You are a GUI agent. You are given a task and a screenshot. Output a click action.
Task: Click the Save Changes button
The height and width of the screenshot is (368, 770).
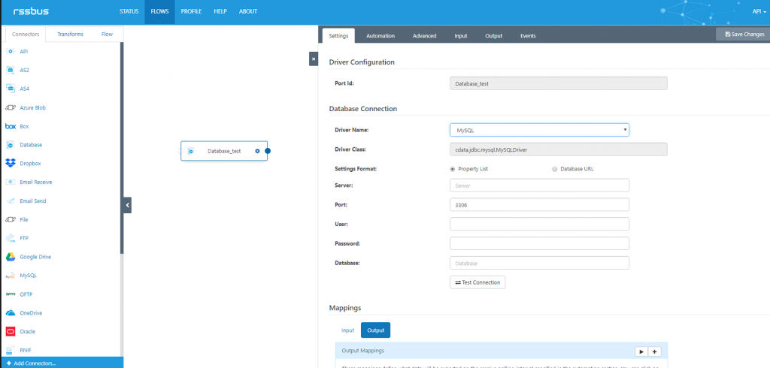click(x=744, y=35)
